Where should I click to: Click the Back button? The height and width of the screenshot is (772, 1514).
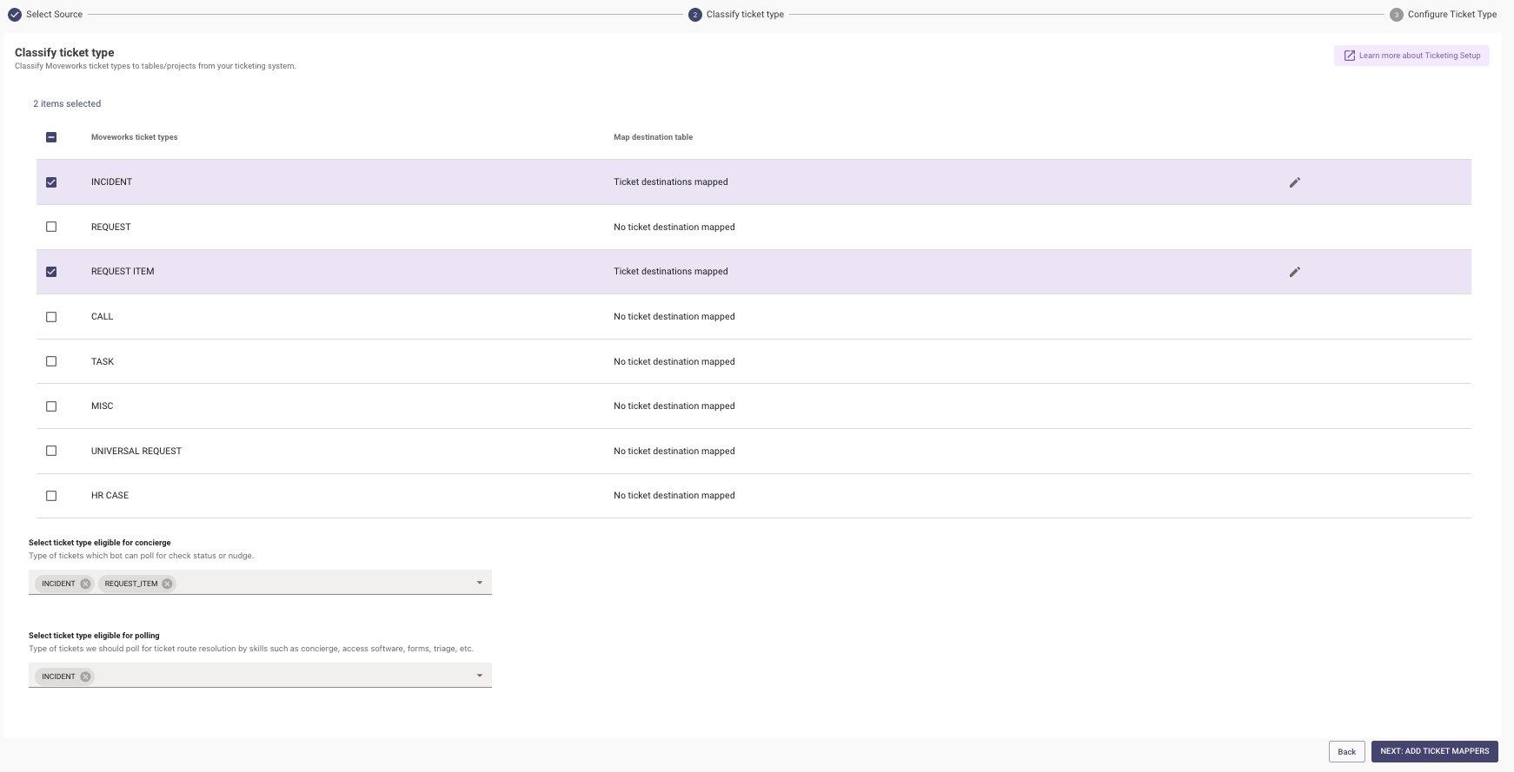pyautogui.click(x=1346, y=752)
